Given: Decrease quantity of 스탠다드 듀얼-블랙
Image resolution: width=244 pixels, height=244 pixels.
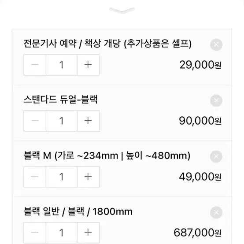Looking at the screenshot, I should 35,121.
